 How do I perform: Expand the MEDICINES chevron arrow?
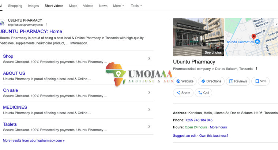149,110
